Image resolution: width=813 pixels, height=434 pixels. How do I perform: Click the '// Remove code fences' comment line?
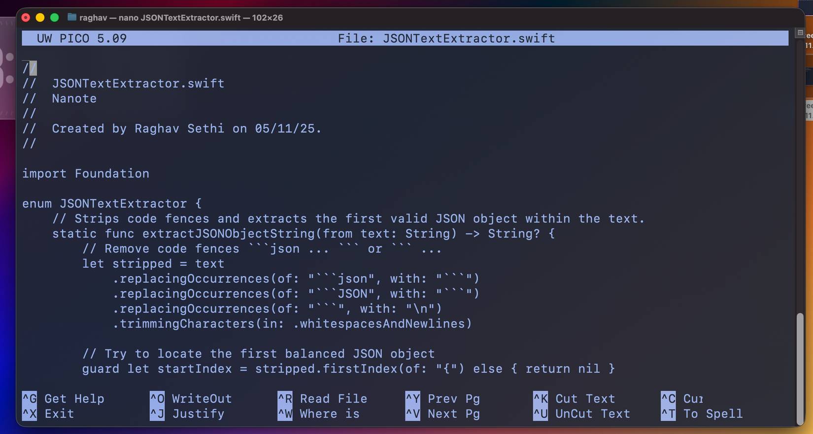point(262,249)
